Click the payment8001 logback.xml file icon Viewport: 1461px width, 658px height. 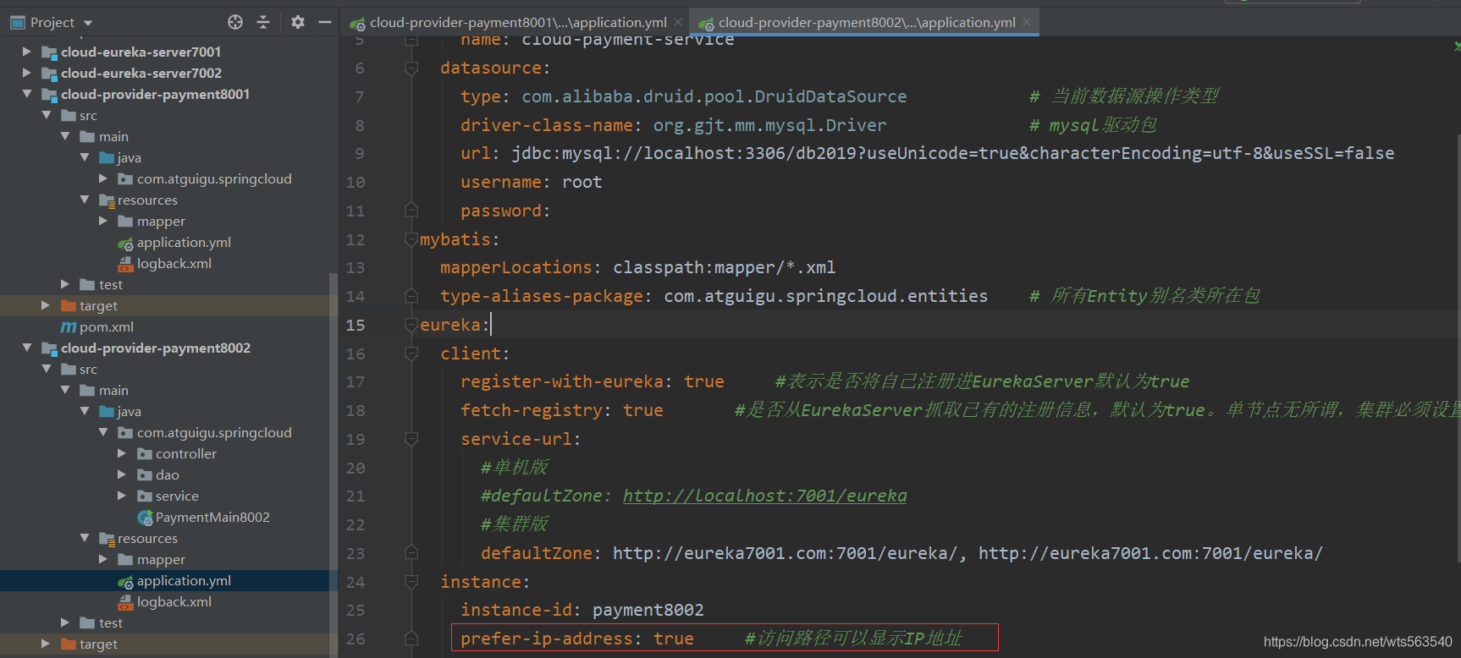(125, 264)
